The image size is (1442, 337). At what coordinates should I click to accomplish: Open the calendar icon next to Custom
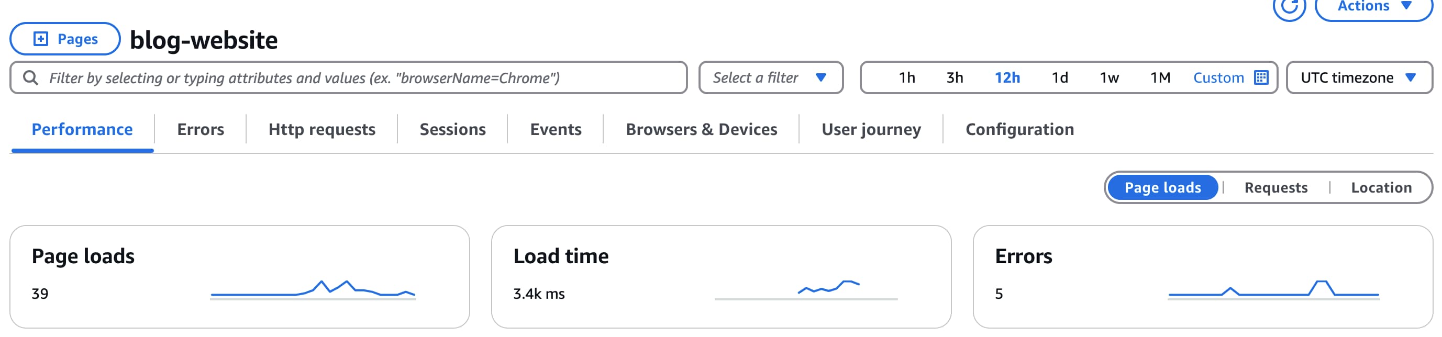point(1261,77)
